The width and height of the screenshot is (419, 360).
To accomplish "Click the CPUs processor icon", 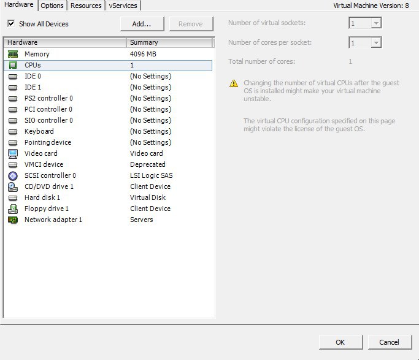I will pyautogui.click(x=13, y=65).
